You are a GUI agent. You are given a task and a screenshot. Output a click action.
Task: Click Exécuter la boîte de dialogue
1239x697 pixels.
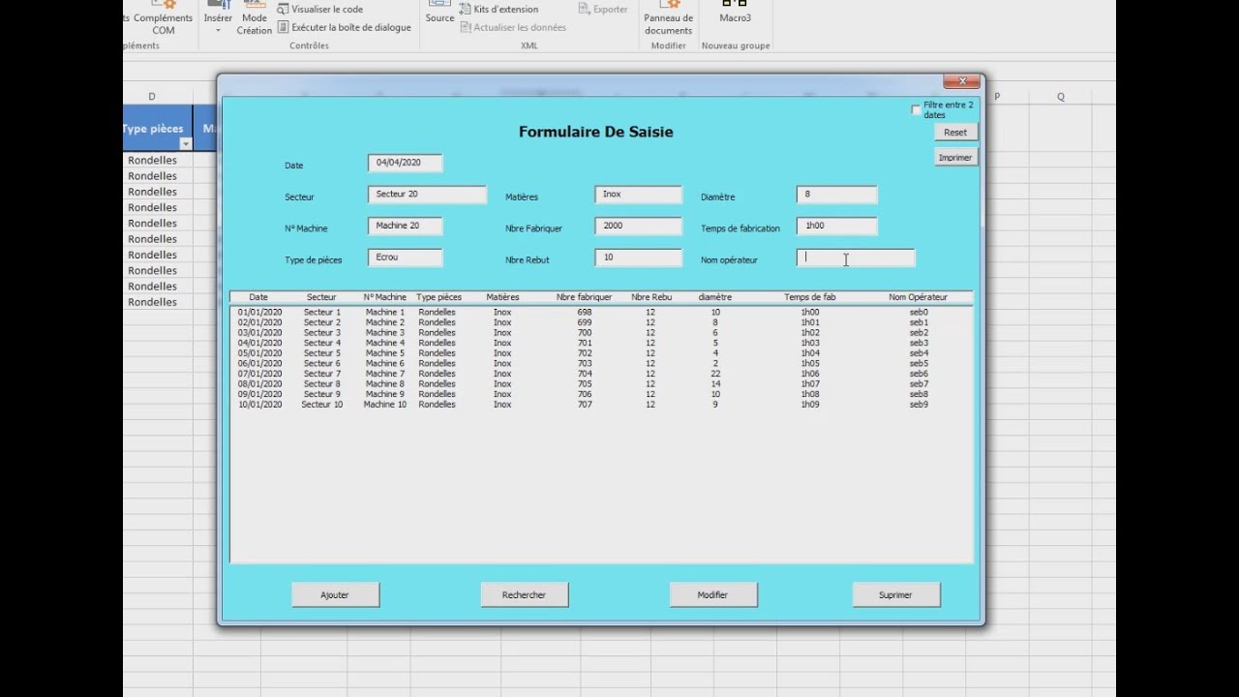tap(344, 27)
